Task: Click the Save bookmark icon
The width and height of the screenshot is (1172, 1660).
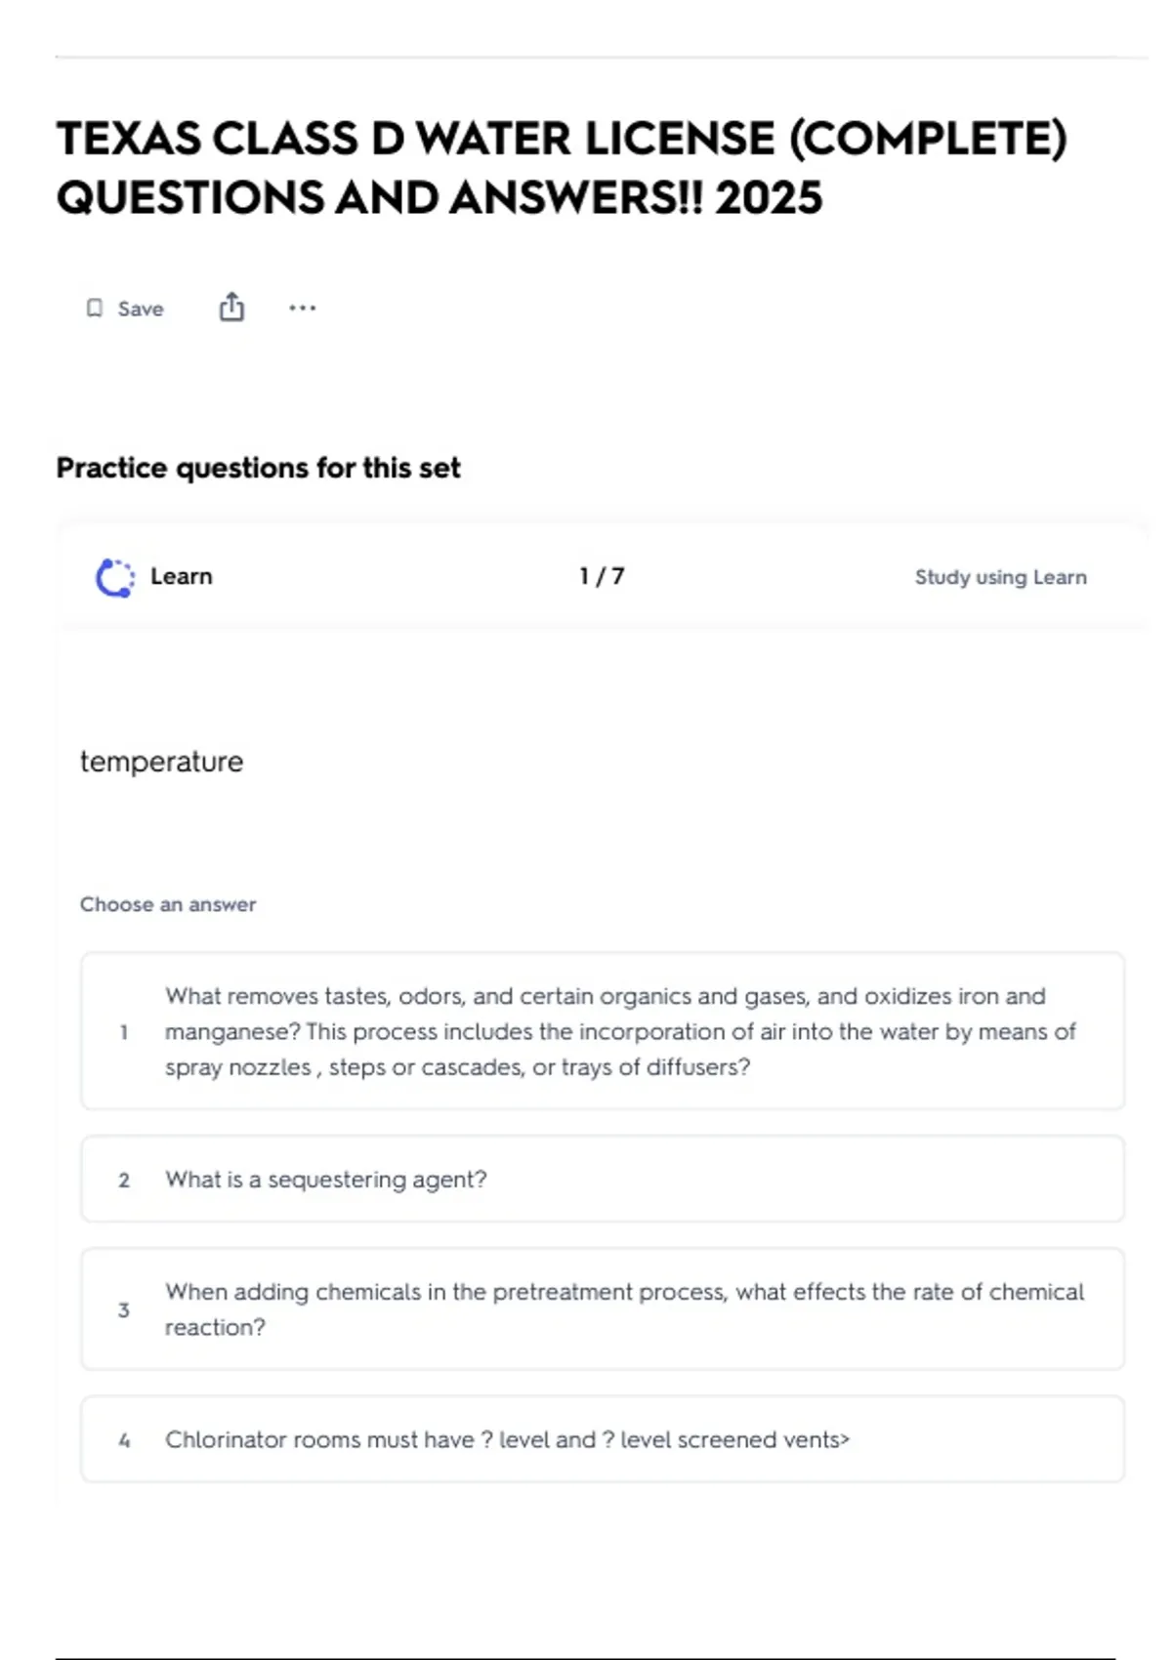Action: 94,309
